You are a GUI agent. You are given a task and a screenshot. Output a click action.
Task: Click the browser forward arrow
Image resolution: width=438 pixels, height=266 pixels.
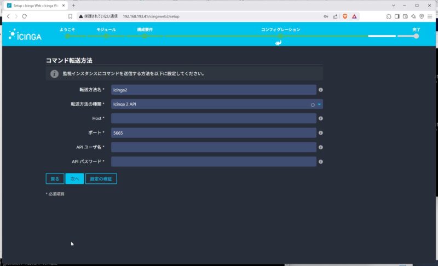[16, 16]
